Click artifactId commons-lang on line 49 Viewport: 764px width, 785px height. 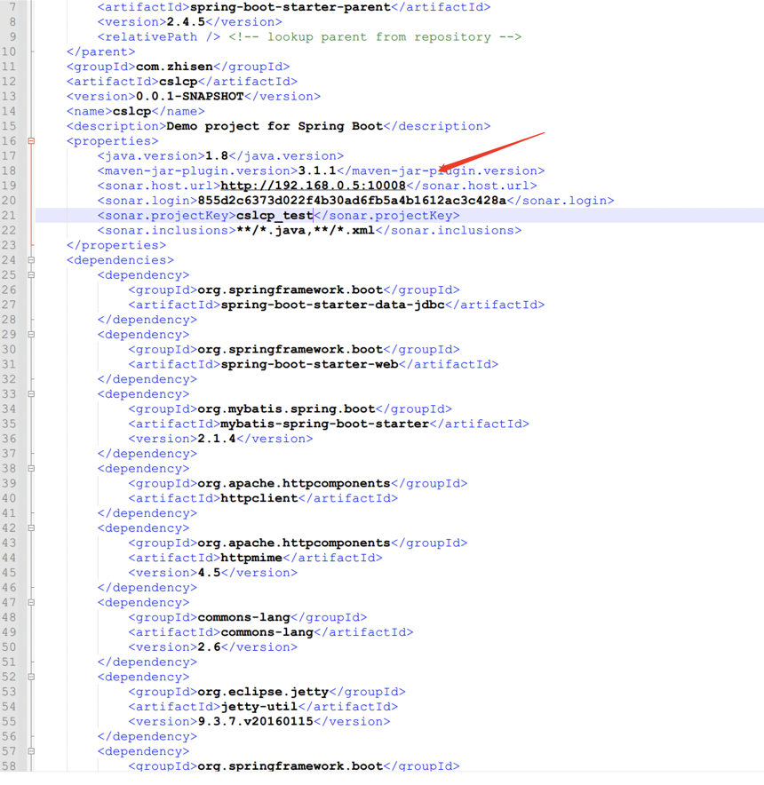(267, 632)
